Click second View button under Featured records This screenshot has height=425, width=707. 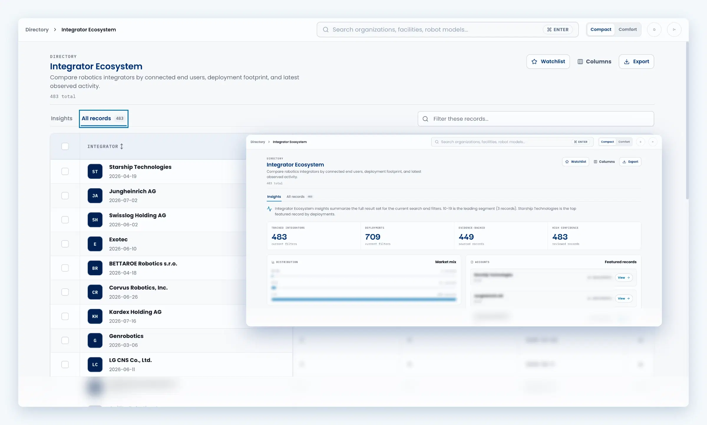click(x=624, y=298)
